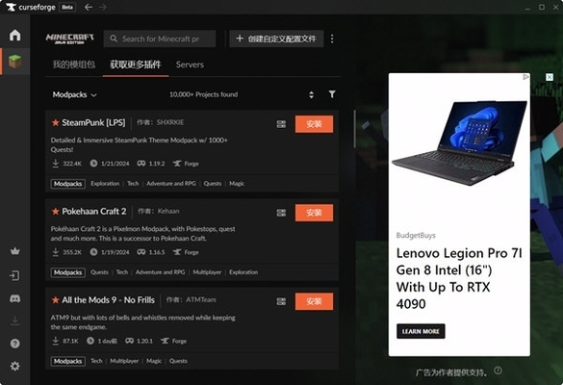Open filter funnel for projects list
The width and height of the screenshot is (563, 385).
tap(332, 94)
